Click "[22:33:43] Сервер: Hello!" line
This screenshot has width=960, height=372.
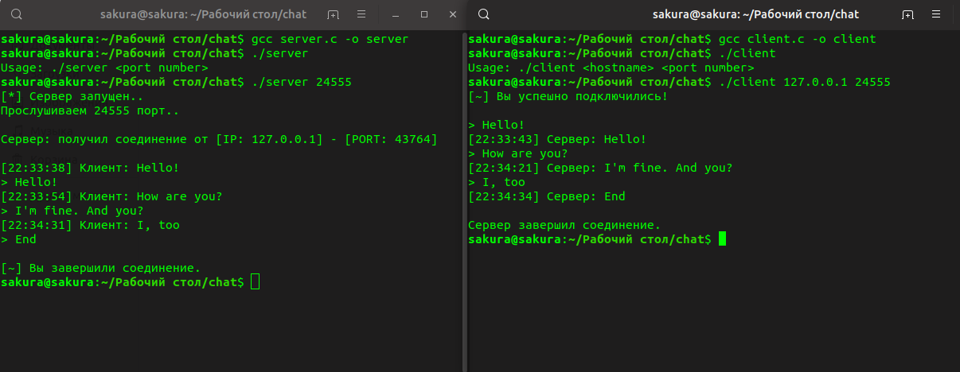click(557, 139)
